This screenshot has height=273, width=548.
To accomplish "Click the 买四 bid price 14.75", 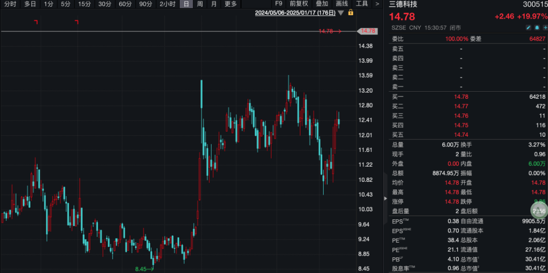I will pos(461,125).
